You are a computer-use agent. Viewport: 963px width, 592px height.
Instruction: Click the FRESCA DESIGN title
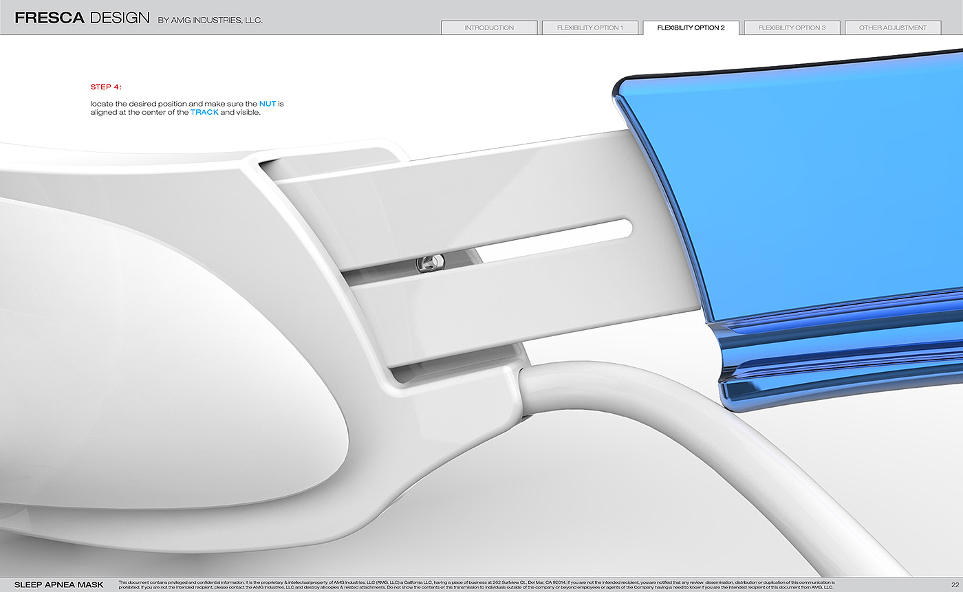[82, 18]
